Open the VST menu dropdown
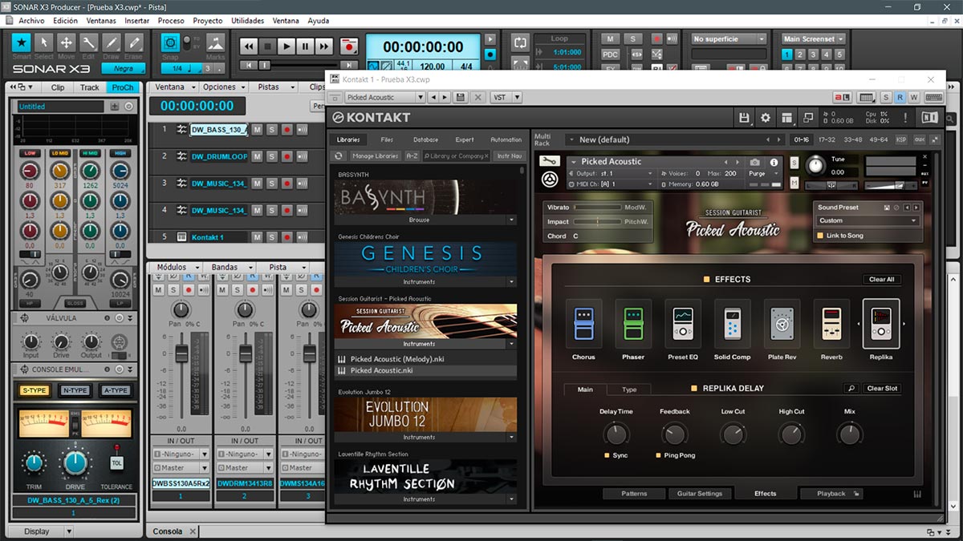Viewport: 963px width, 541px height. pyautogui.click(x=506, y=97)
